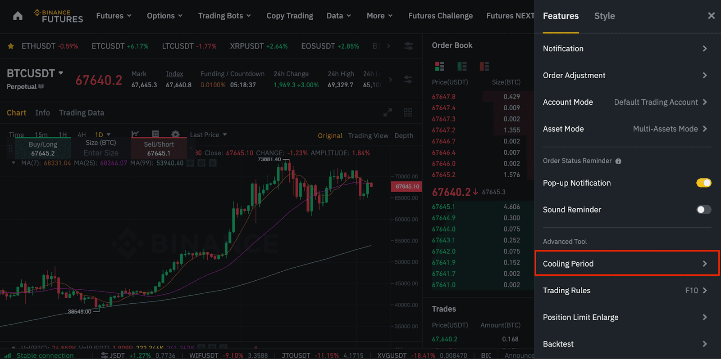Open the 1D interval dropdown arrow
721x359 pixels.
(x=109, y=135)
